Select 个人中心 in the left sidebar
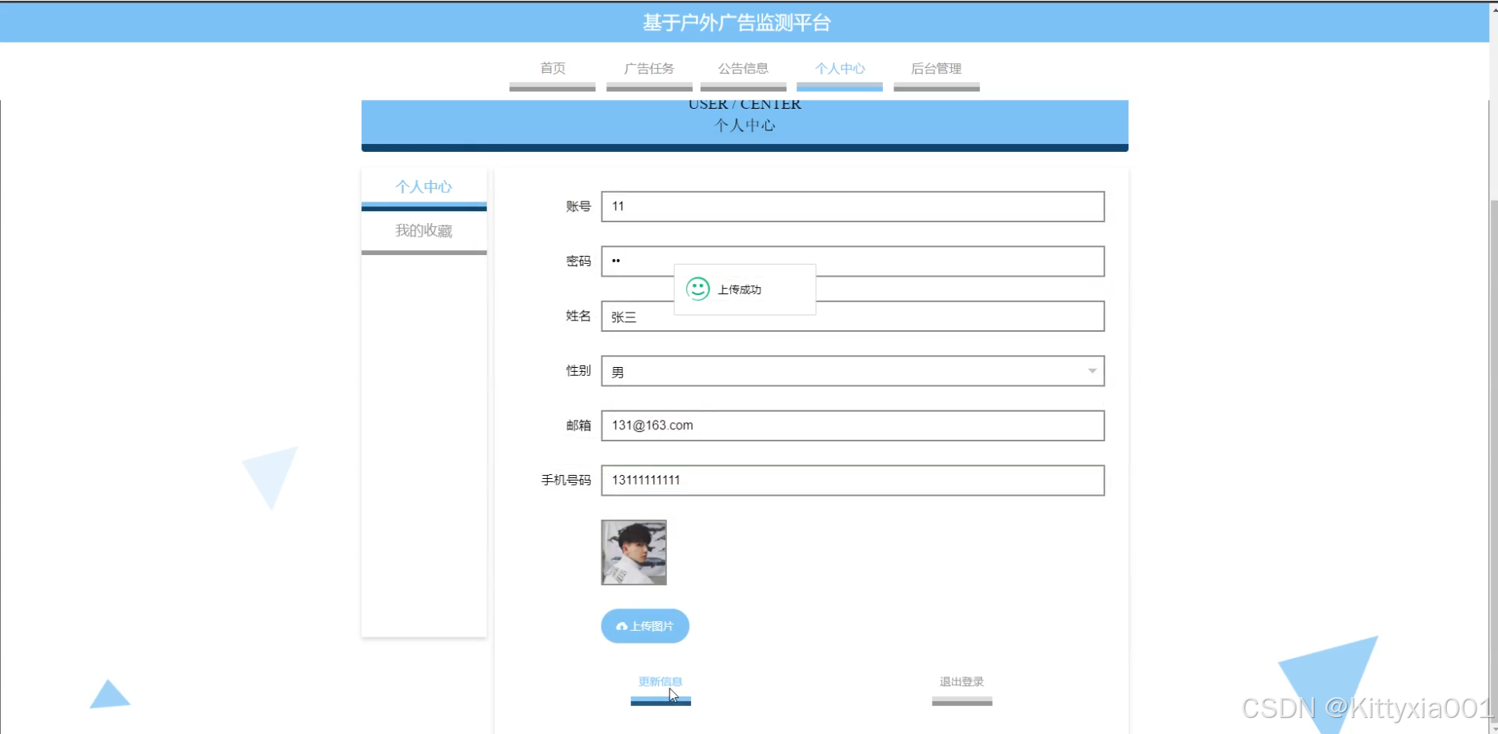Screen dimensions: 1498x734 point(424,186)
